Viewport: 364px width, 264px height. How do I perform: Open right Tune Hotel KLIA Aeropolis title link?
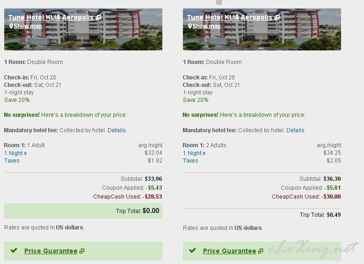(230, 17)
